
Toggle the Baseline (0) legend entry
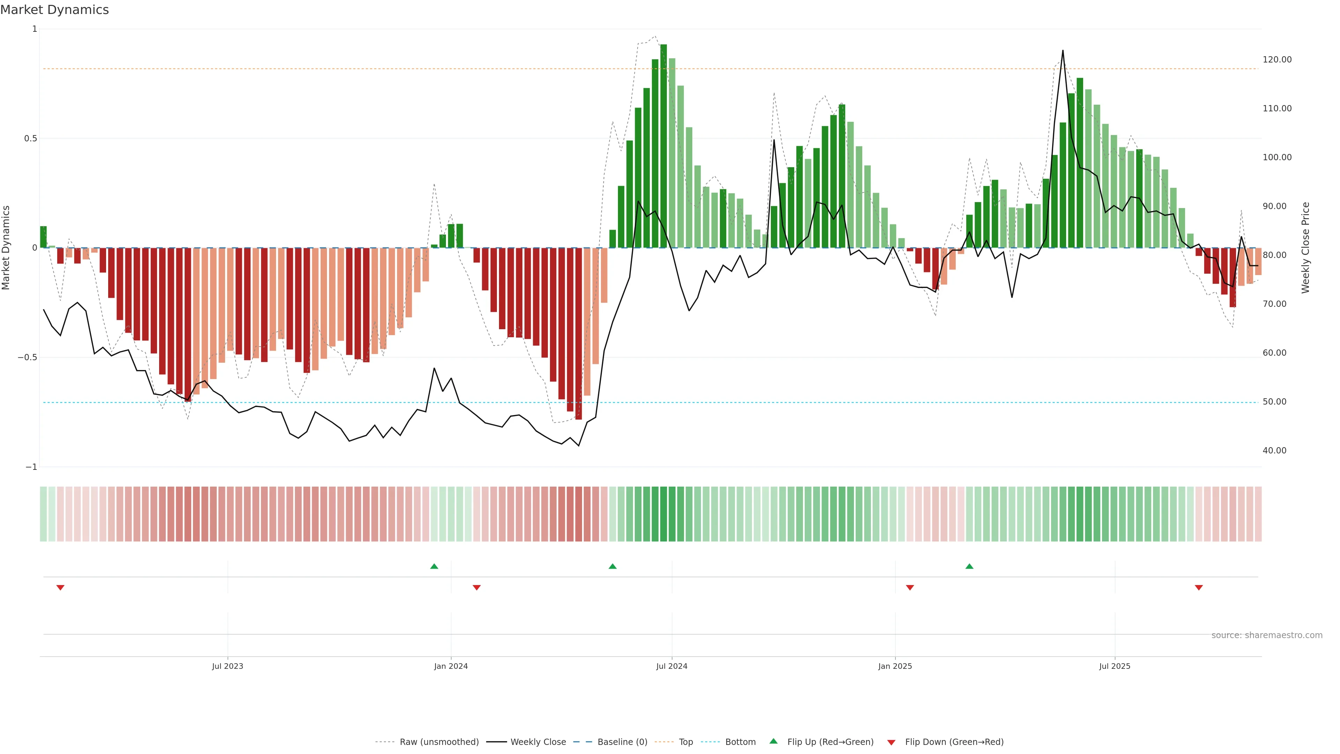point(622,742)
